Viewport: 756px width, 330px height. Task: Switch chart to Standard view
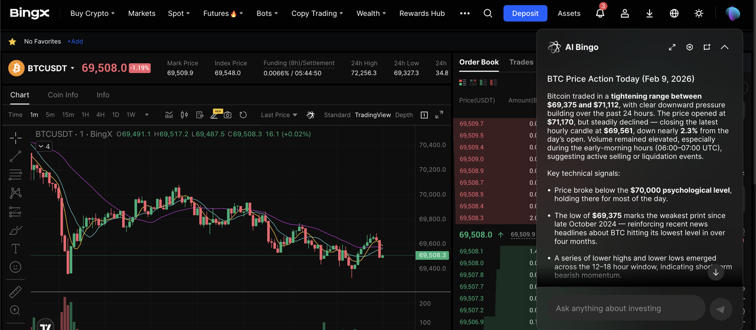click(337, 115)
